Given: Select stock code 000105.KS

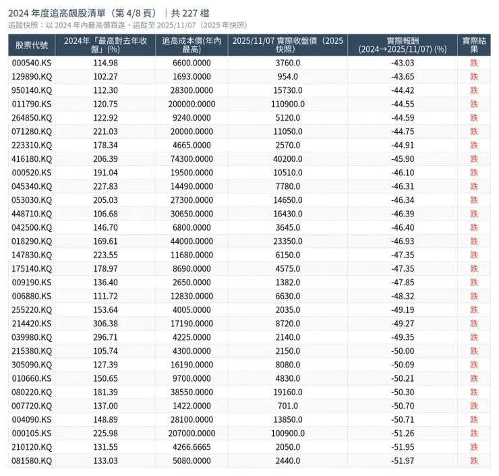Looking at the screenshot, I should tap(32, 434).
